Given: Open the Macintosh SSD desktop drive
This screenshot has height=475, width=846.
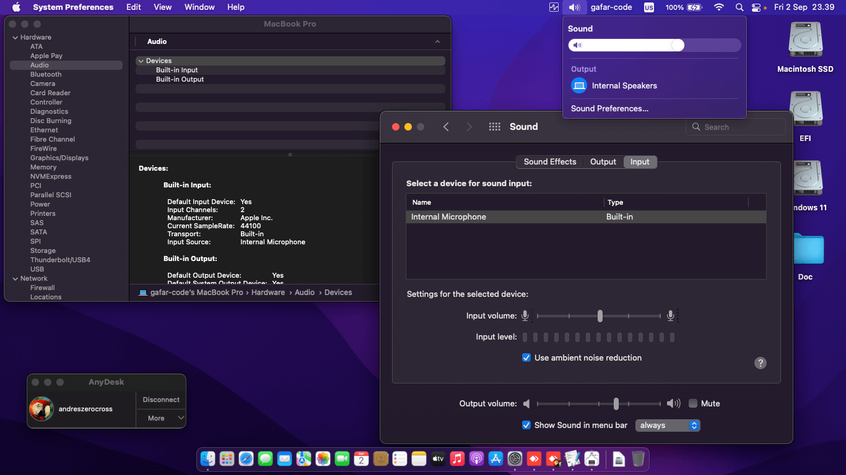Looking at the screenshot, I should tap(805, 48).
